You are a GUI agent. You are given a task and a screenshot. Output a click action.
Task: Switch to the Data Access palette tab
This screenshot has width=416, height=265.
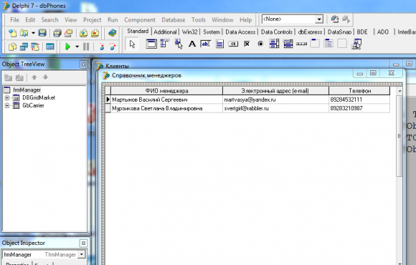[240, 32]
